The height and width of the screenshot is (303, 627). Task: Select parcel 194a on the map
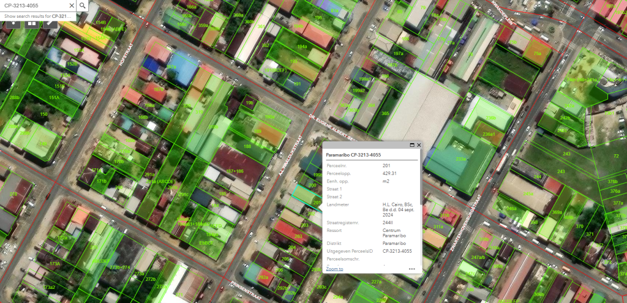tap(302, 47)
